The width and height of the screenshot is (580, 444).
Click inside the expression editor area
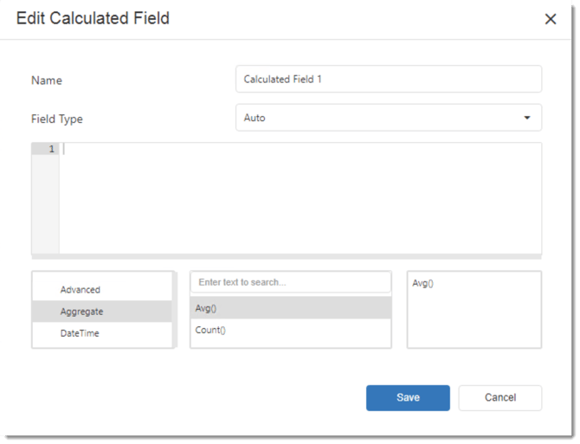[300, 198]
